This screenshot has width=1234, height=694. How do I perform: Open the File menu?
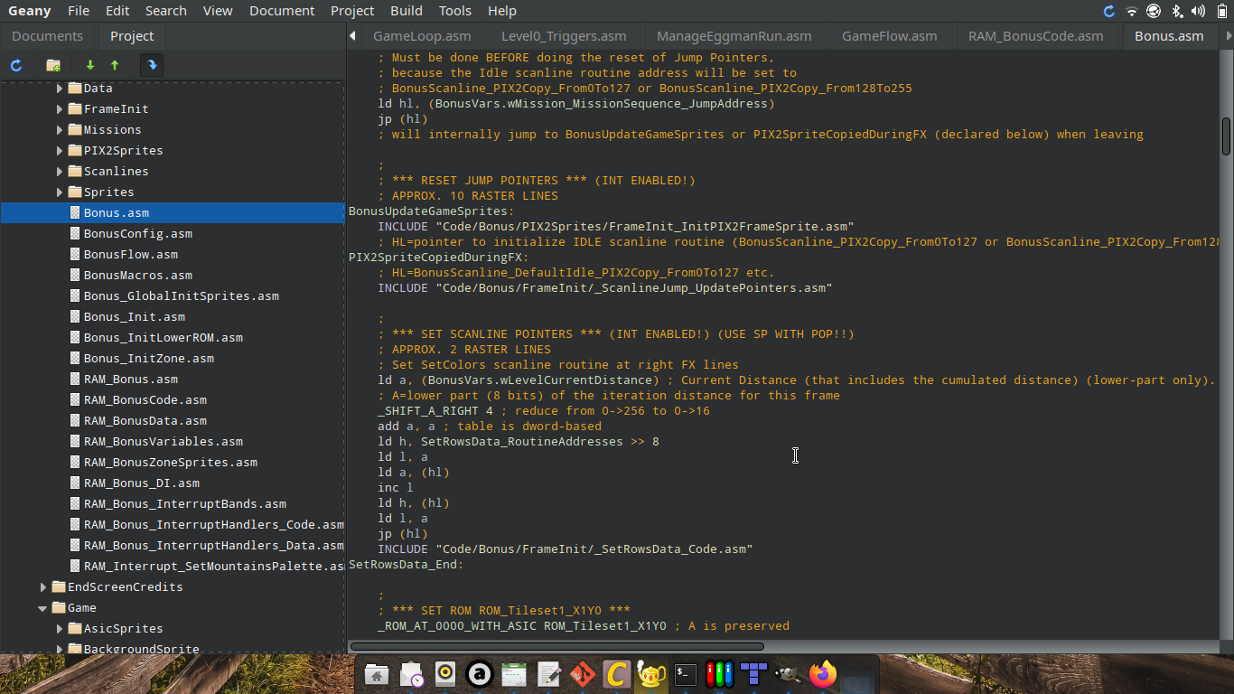79,11
